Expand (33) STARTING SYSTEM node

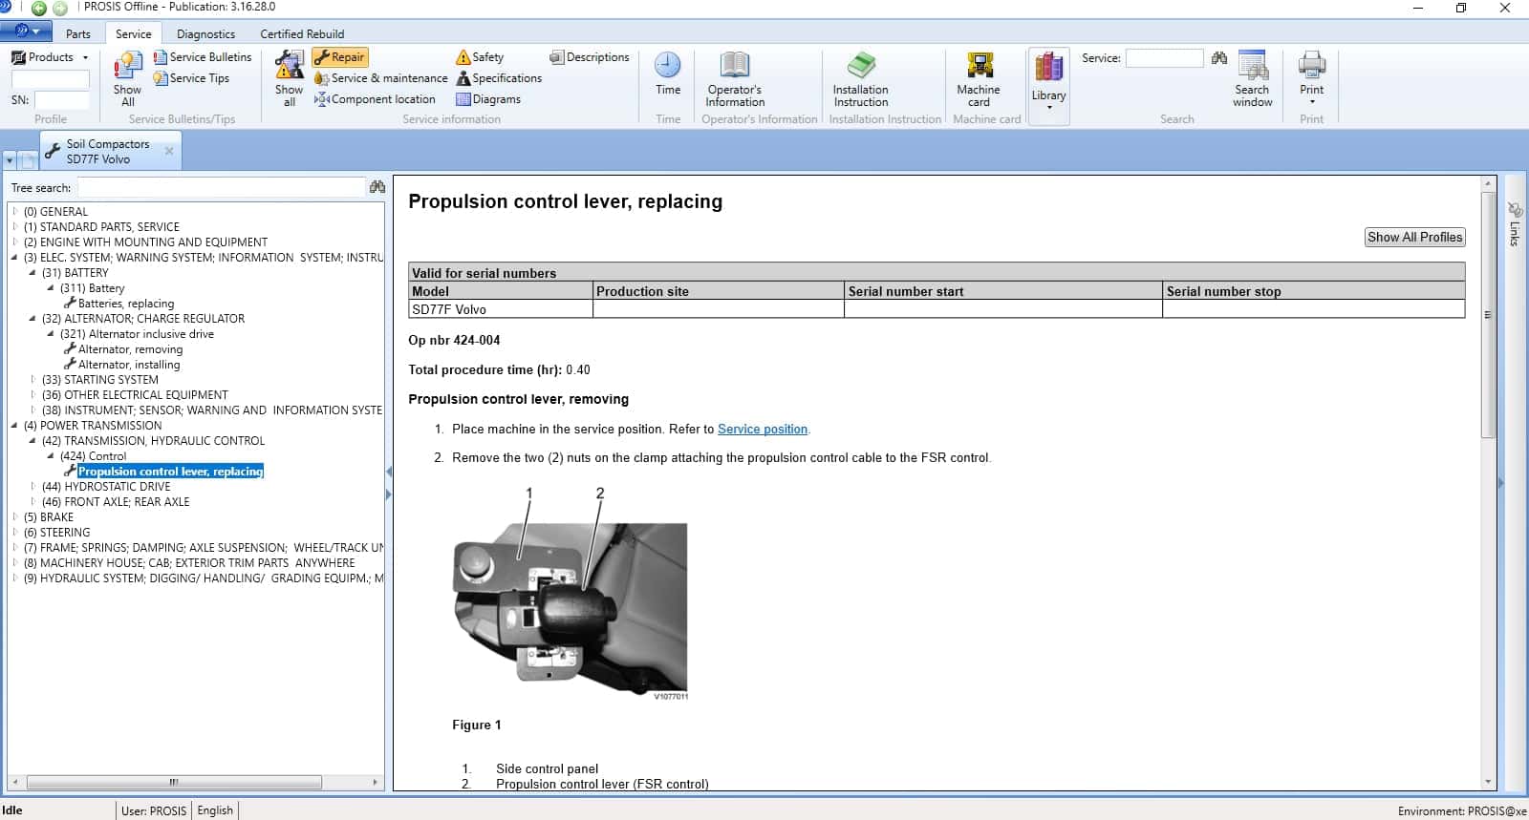[32, 380]
